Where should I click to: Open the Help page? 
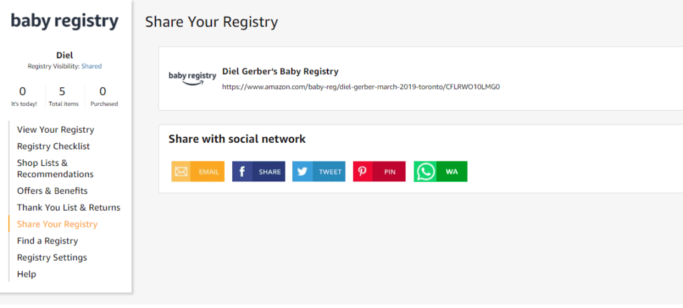tap(27, 275)
